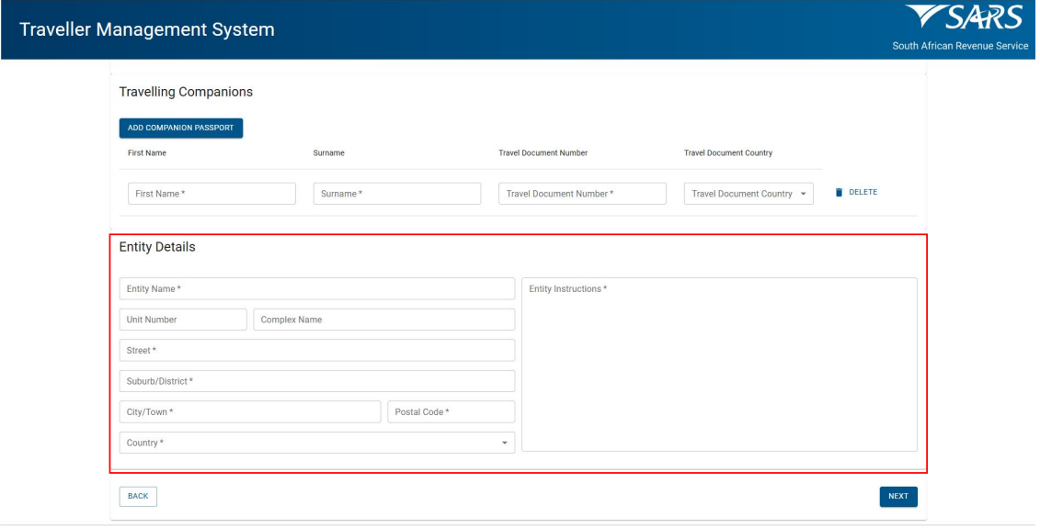Click the Suburb/District field

pos(316,381)
